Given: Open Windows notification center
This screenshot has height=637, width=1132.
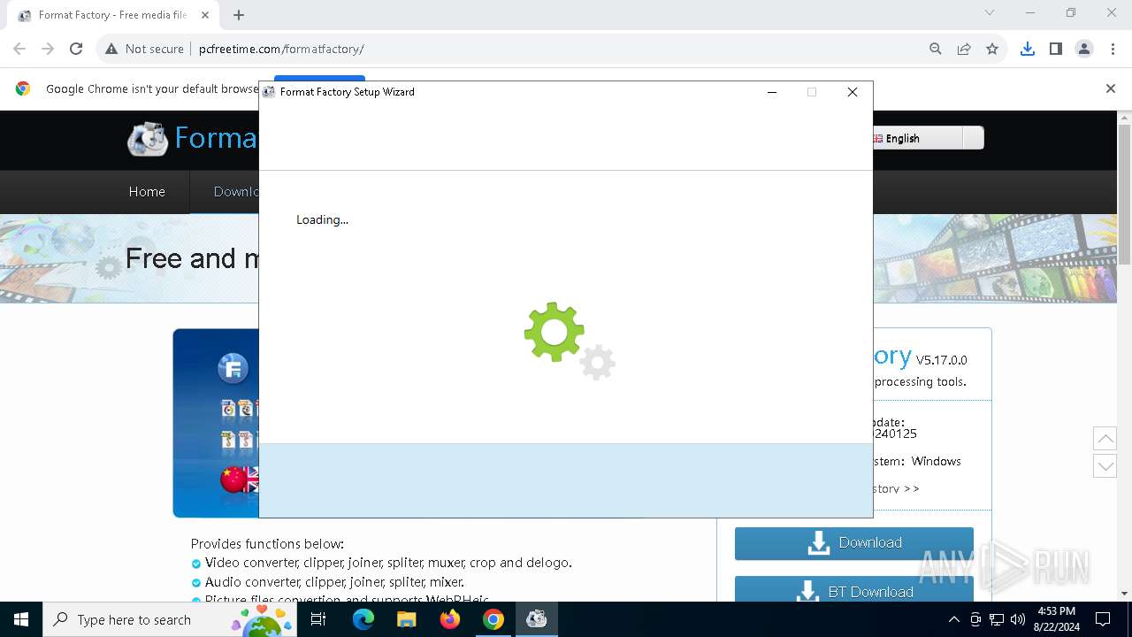Looking at the screenshot, I should [1103, 619].
